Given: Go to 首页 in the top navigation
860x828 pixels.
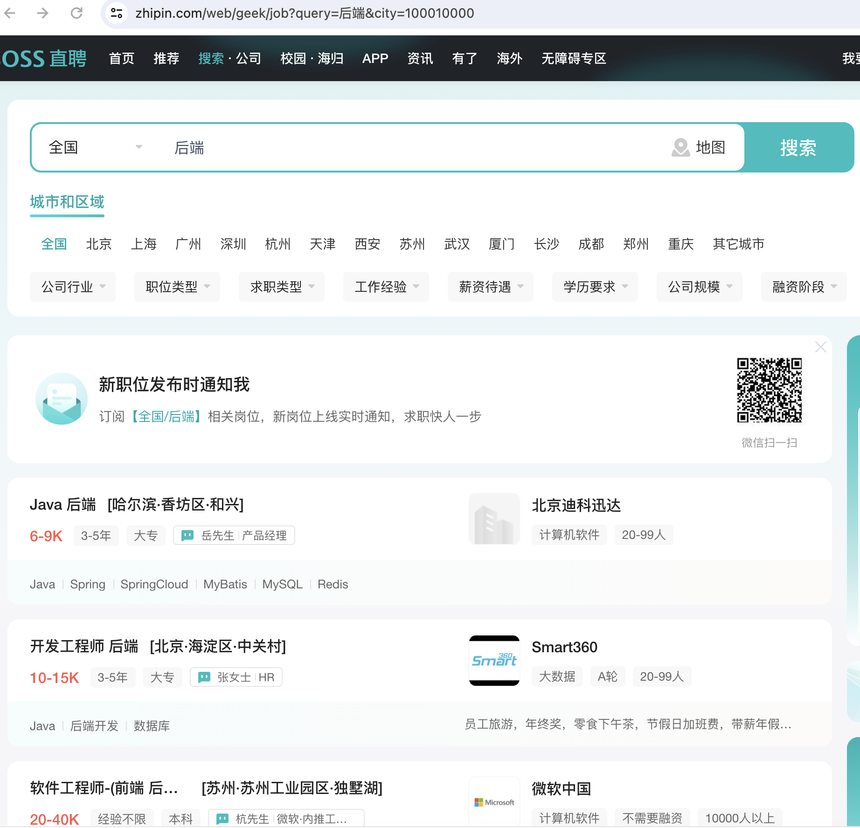Looking at the screenshot, I should point(122,58).
